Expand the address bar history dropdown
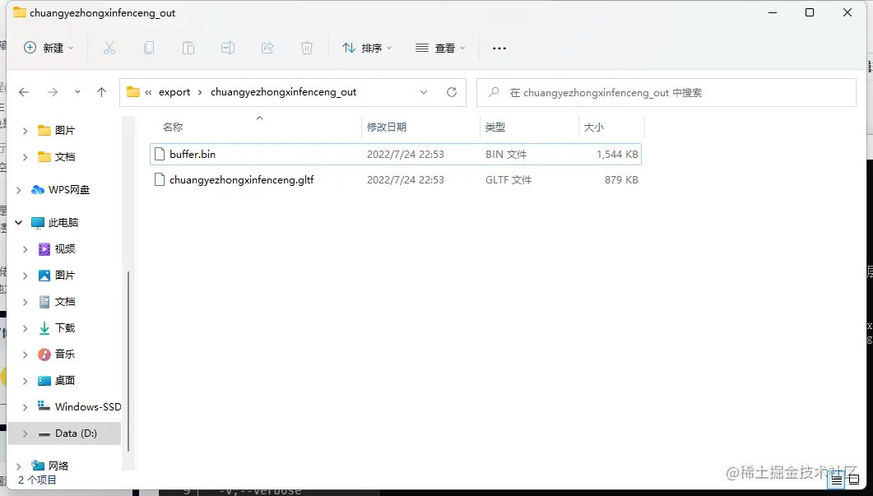This screenshot has width=873, height=496. [x=424, y=92]
